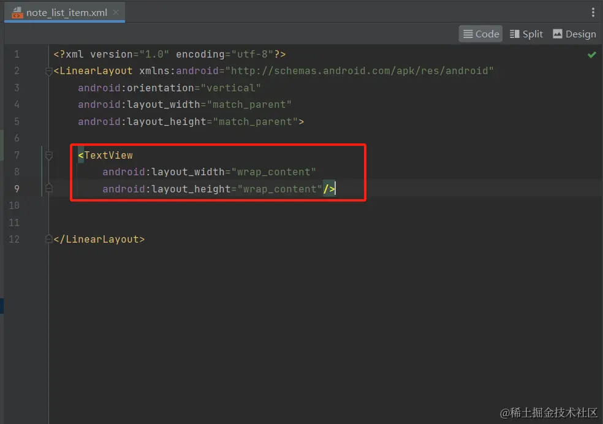Click the closing </LinearLayout> tag
603x424 pixels.
(x=99, y=239)
